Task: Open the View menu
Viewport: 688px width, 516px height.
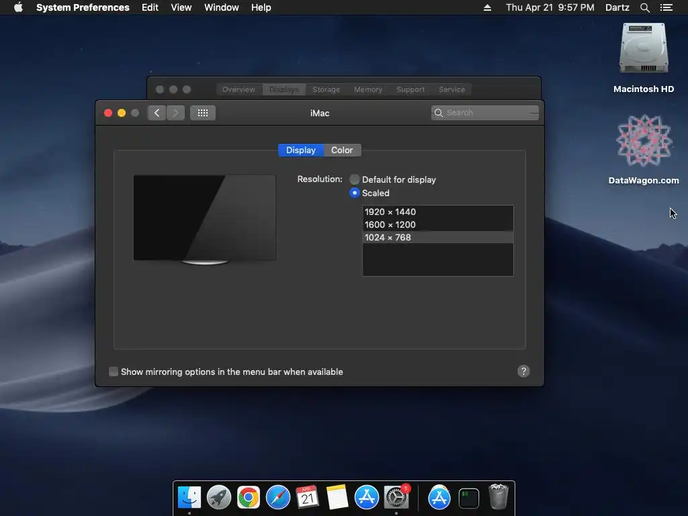Action: 181,7
